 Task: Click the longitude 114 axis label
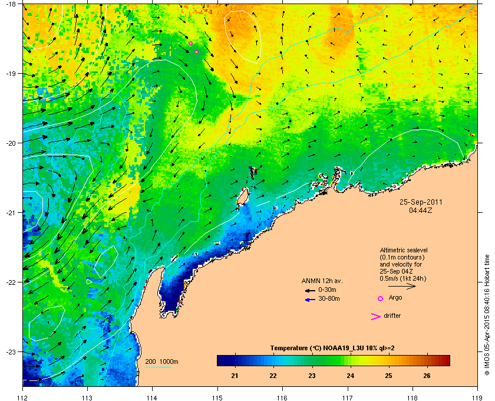coord(152,397)
